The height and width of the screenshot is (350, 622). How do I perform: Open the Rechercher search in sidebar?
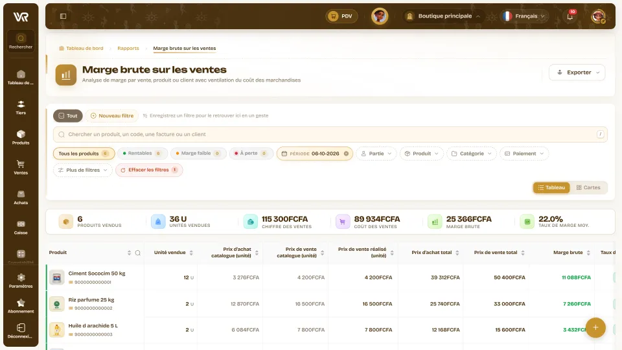21,41
